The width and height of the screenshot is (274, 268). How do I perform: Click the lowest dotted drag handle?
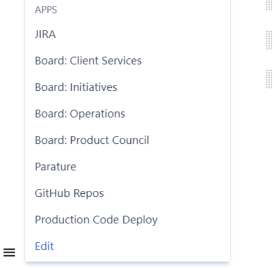coord(269,79)
